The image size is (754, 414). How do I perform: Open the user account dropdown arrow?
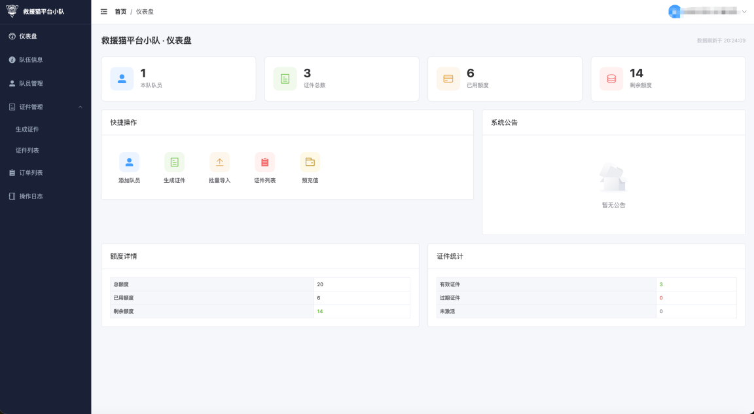coord(744,12)
